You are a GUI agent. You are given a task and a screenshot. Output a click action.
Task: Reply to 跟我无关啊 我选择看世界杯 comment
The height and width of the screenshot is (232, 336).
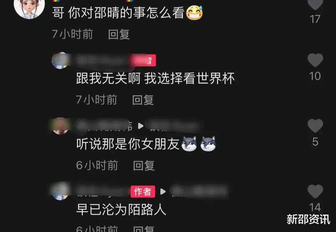click(x=143, y=100)
